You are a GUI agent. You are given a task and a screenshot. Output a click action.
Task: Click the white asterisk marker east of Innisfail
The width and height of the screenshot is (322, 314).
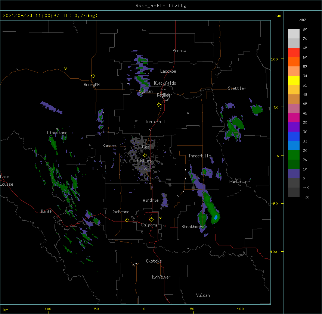click(188, 113)
